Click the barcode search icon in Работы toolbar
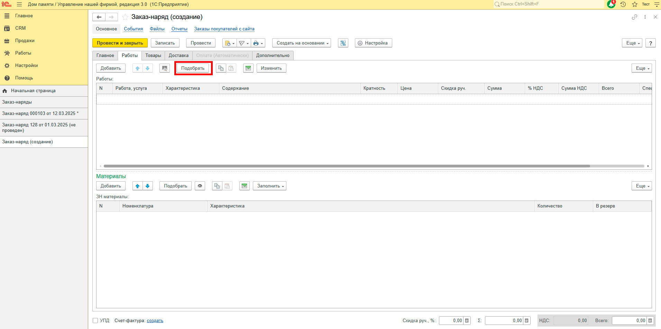 coord(165,68)
